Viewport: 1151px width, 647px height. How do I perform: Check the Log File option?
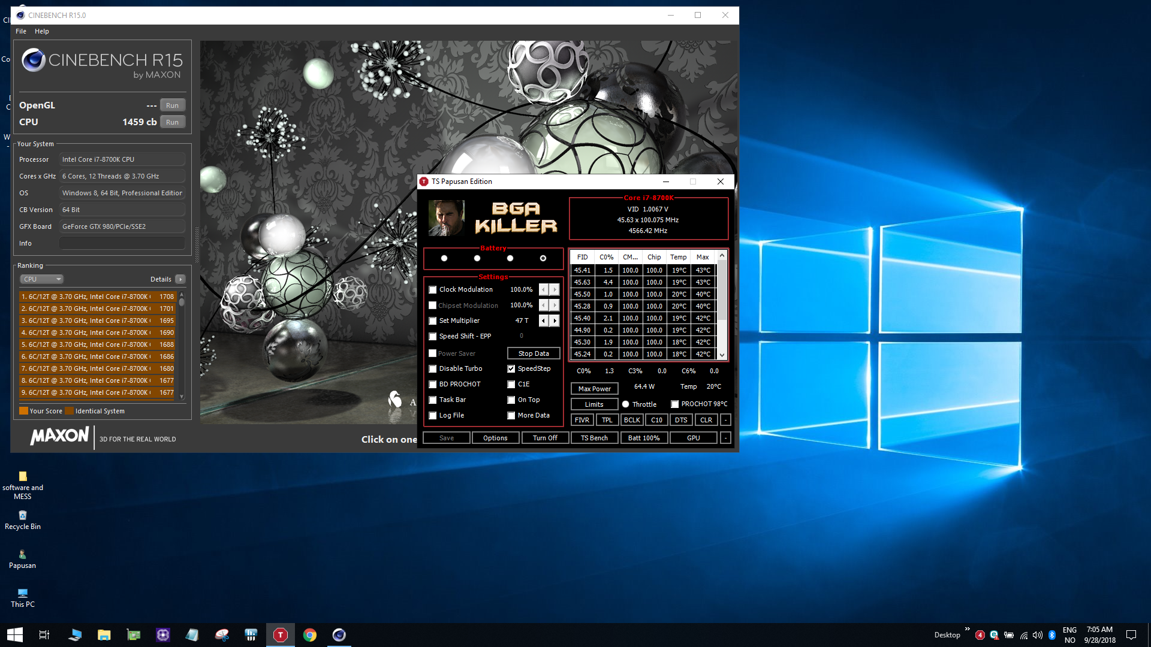(x=432, y=415)
